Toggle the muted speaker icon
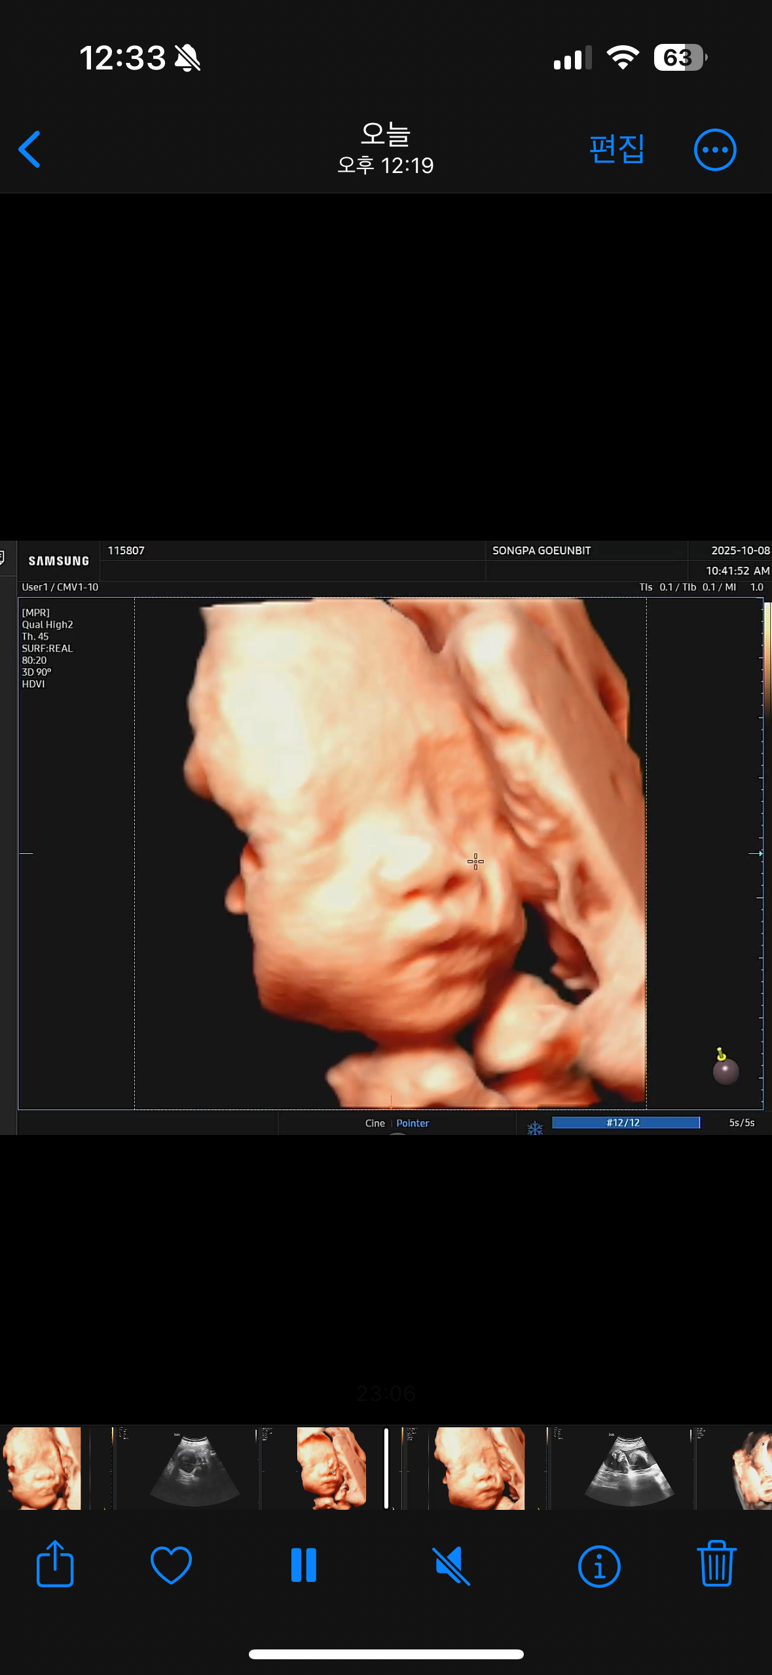 [x=451, y=1564]
